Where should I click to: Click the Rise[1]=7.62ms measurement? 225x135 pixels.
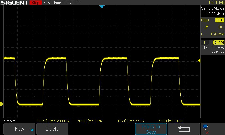click(x=131, y=121)
